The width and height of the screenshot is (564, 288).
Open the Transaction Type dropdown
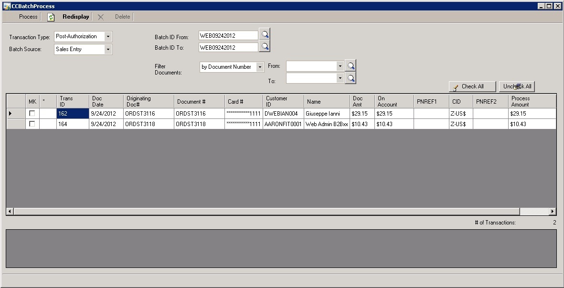click(108, 36)
